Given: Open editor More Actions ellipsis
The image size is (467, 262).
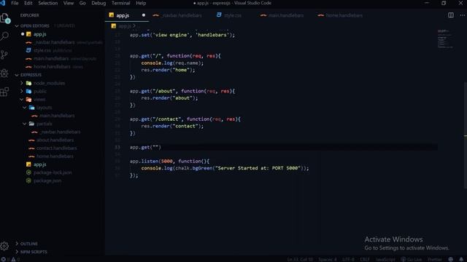Looking at the screenshot, I should [462, 15].
